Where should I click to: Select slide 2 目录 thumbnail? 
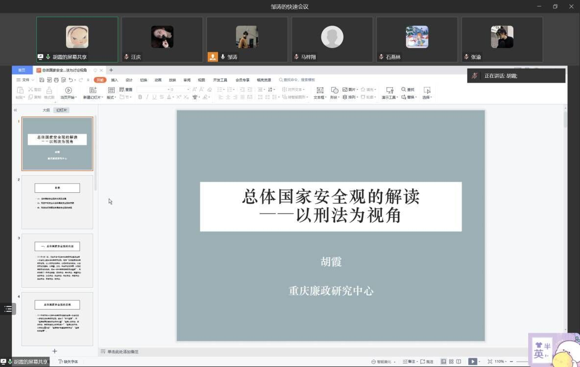[x=57, y=202]
